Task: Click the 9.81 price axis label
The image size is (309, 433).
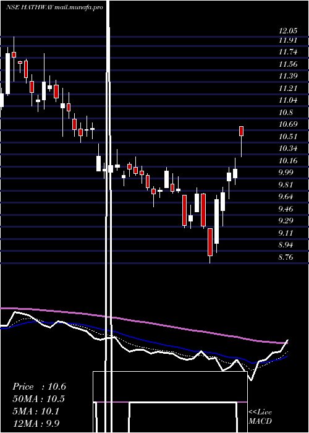Action: point(286,185)
